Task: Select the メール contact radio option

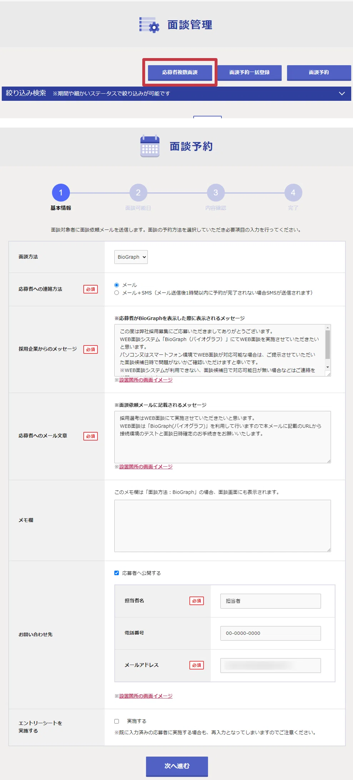Action: pyautogui.click(x=116, y=285)
